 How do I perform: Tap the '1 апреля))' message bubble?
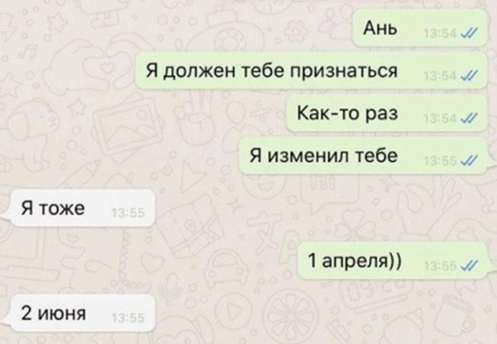(x=392, y=261)
